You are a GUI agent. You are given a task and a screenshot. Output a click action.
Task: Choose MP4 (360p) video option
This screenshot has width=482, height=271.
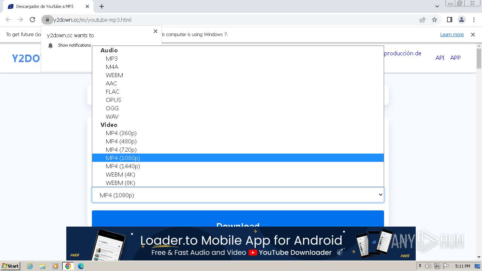238,133
